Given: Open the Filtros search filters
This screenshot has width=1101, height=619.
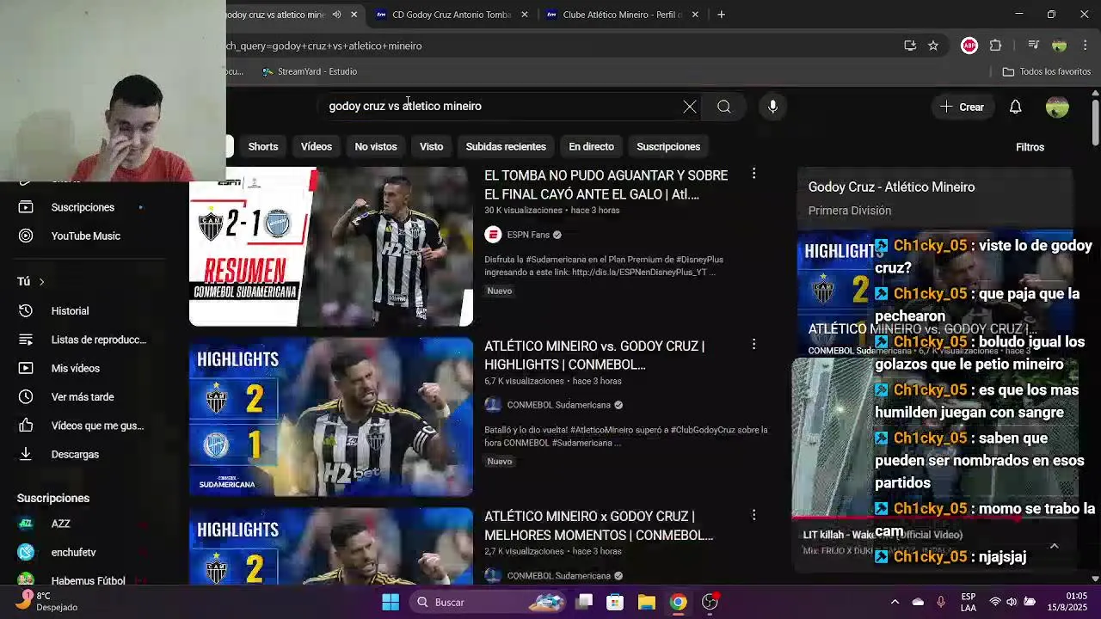Looking at the screenshot, I should pyautogui.click(x=1030, y=147).
